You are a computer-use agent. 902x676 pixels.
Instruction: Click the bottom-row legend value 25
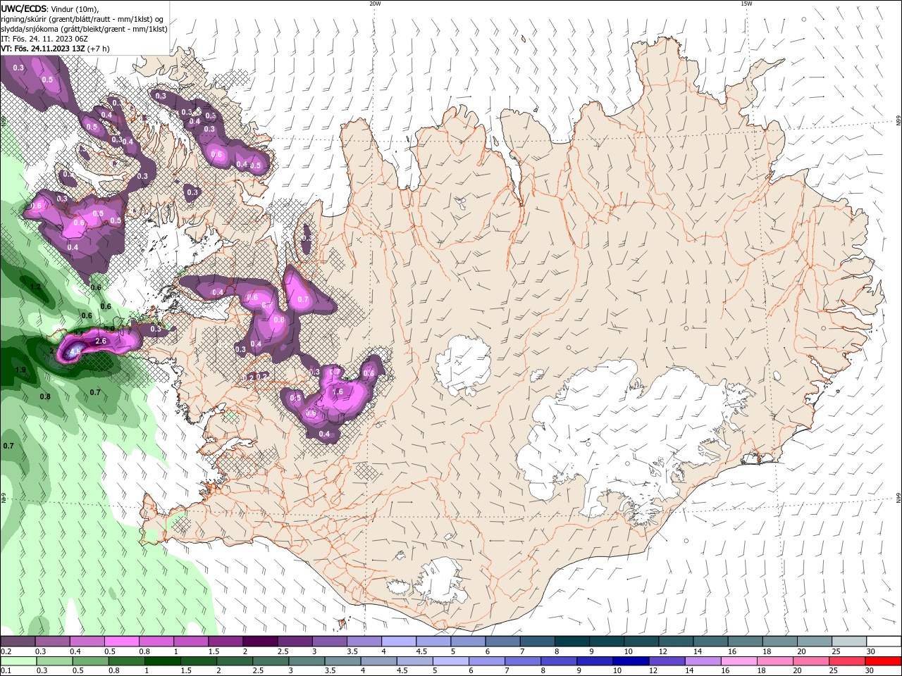(x=832, y=671)
